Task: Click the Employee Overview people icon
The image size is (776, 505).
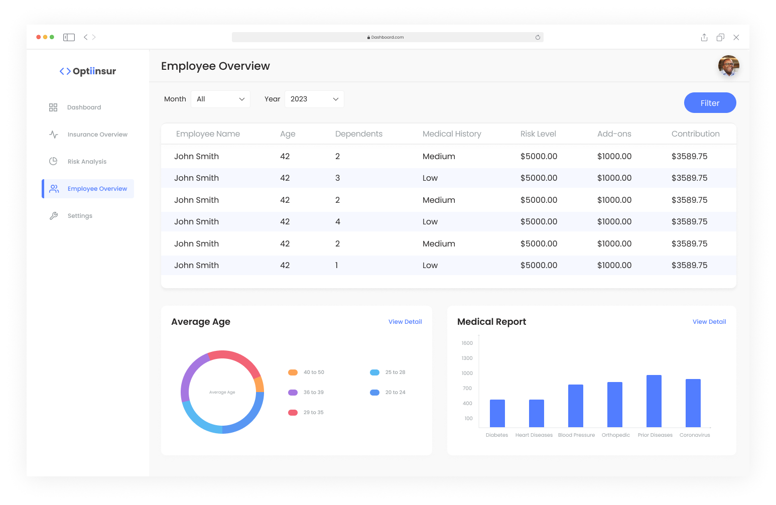Action: (54, 189)
